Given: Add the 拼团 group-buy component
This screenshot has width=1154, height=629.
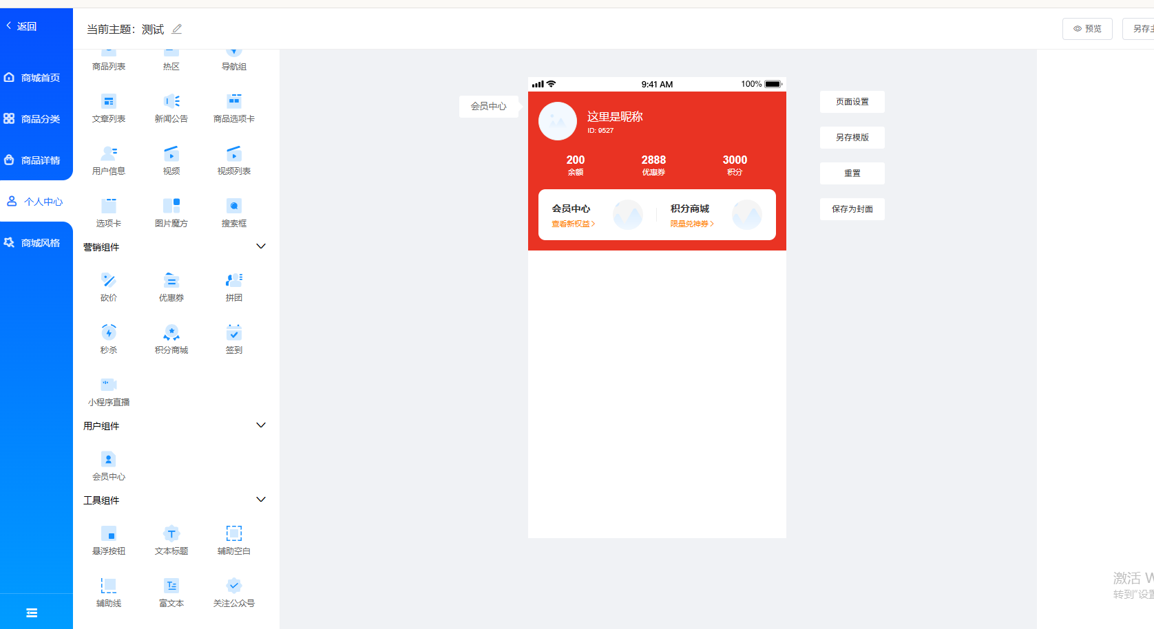Looking at the screenshot, I should pyautogui.click(x=234, y=288).
